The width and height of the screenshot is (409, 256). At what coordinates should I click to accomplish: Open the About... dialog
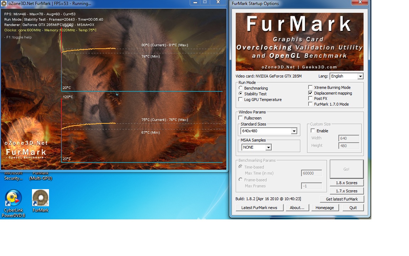[x=297, y=208]
